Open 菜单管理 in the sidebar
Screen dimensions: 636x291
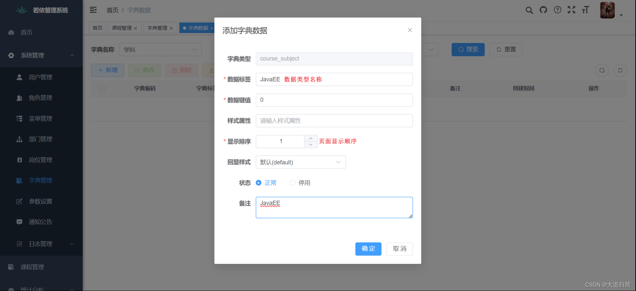point(41,119)
